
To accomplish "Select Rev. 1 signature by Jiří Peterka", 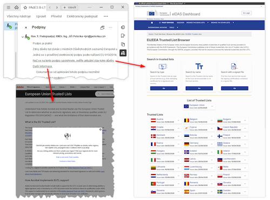I will click(x=68, y=36).
